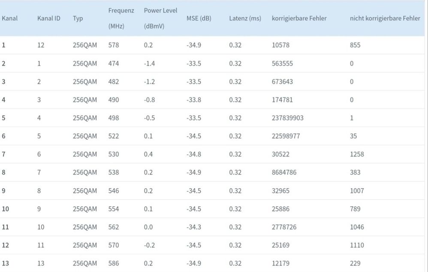428x272 pixels.
Task: Select frequency value 578
Action: (114, 45)
